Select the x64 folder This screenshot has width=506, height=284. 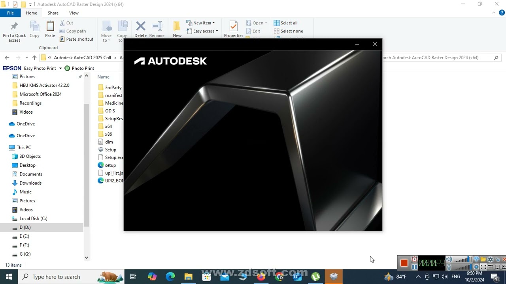(x=108, y=126)
